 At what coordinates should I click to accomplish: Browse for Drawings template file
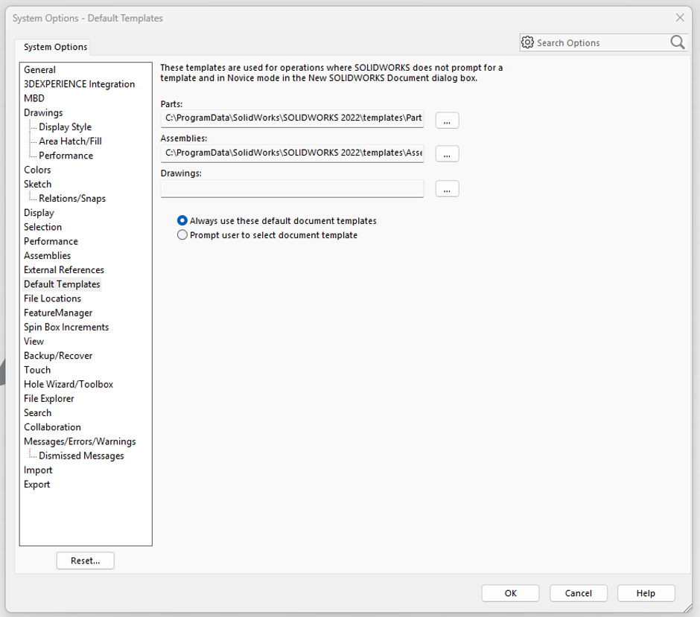point(447,189)
